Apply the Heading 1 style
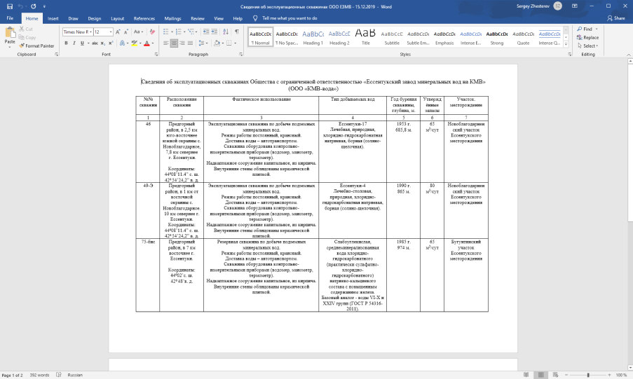This screenshot has height=379, width=633. [313, 37]
